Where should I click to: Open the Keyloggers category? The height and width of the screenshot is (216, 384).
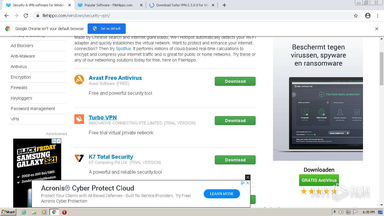click(21, 98)
